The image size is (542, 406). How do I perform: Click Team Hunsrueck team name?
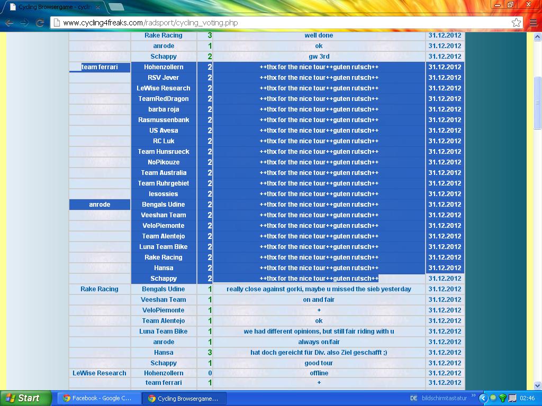tap(164, 152)
